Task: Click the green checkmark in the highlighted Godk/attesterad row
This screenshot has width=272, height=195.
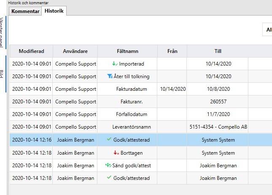Action: pyautogui.click(x=109, y=140)
